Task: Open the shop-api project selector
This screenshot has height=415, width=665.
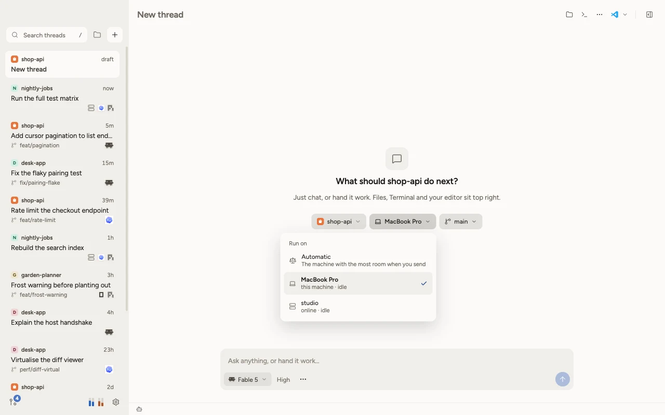Action: pos(339,222)
